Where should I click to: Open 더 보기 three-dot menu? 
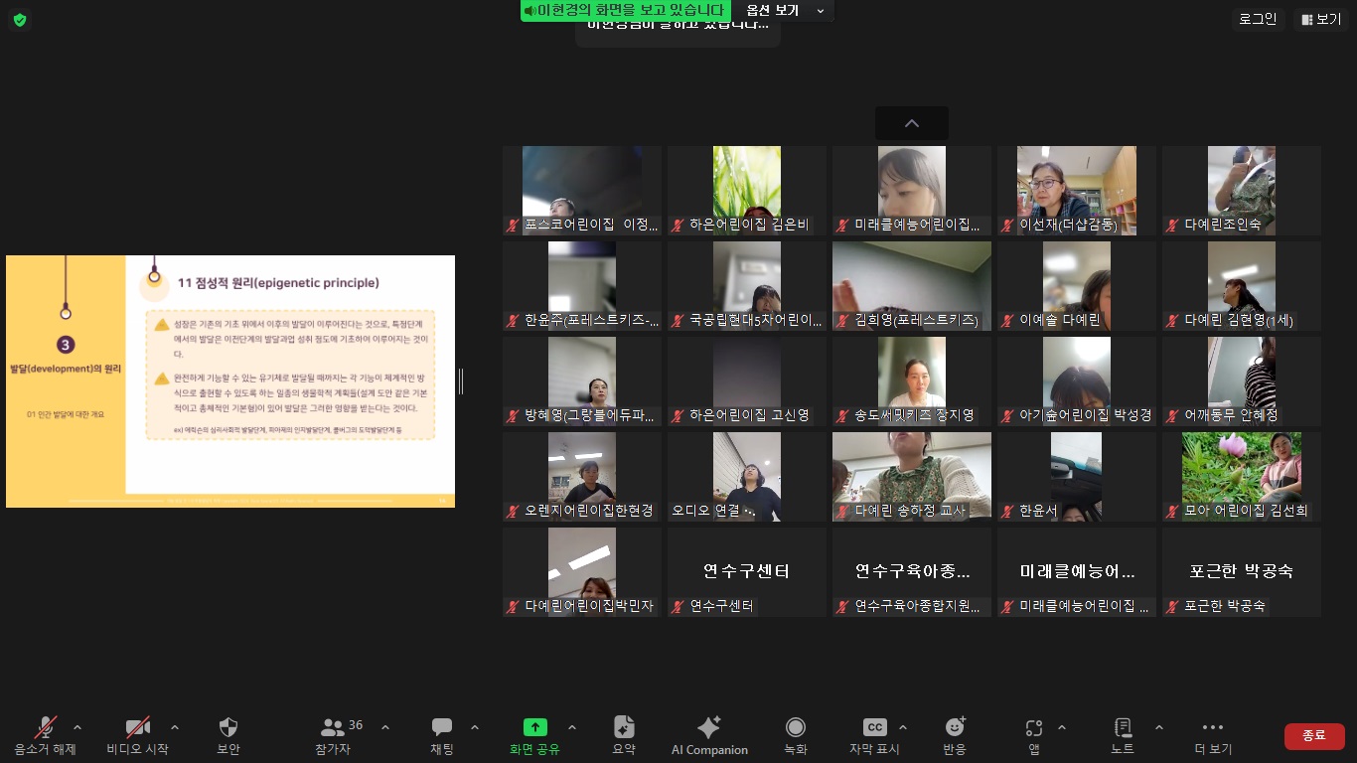tap(1213, 727)
